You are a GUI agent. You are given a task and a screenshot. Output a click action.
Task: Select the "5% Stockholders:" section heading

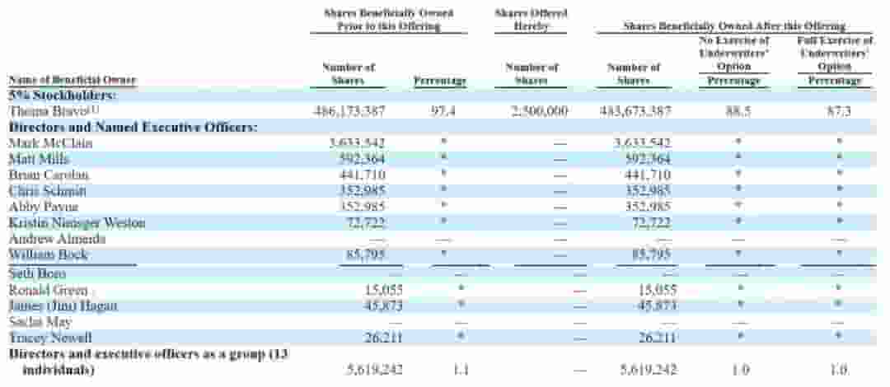62,96
